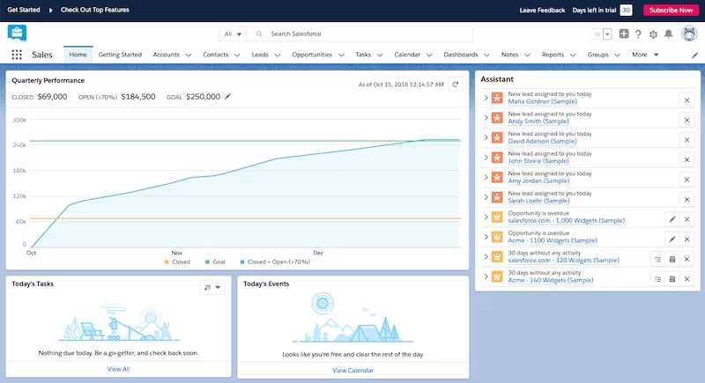Open the user profile avatar
The width and height of the screenshot is (705, 383).
coord(689,33)
